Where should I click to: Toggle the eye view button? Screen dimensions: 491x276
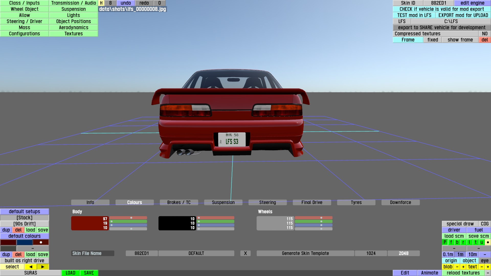(485, 261)
